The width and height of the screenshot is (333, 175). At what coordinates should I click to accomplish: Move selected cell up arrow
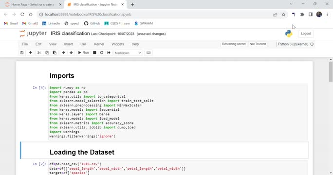tap(64, 52)
